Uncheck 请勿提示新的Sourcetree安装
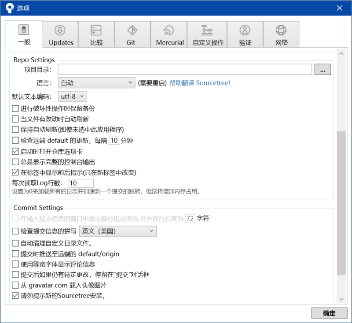 pyautogui.click(x=15, y=296)
